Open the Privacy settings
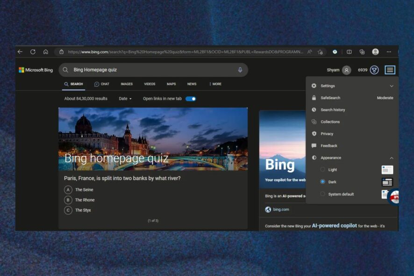Screen dimensions: 414x276 (326, 133)
